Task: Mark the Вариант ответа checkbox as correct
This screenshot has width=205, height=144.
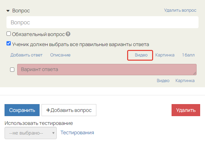Action: tap(12, 69)
